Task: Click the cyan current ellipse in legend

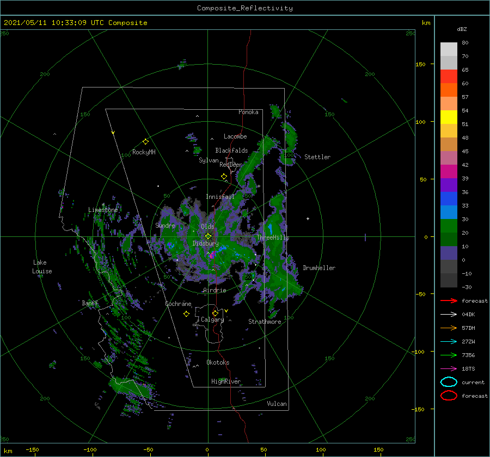Action: [449, 382]
